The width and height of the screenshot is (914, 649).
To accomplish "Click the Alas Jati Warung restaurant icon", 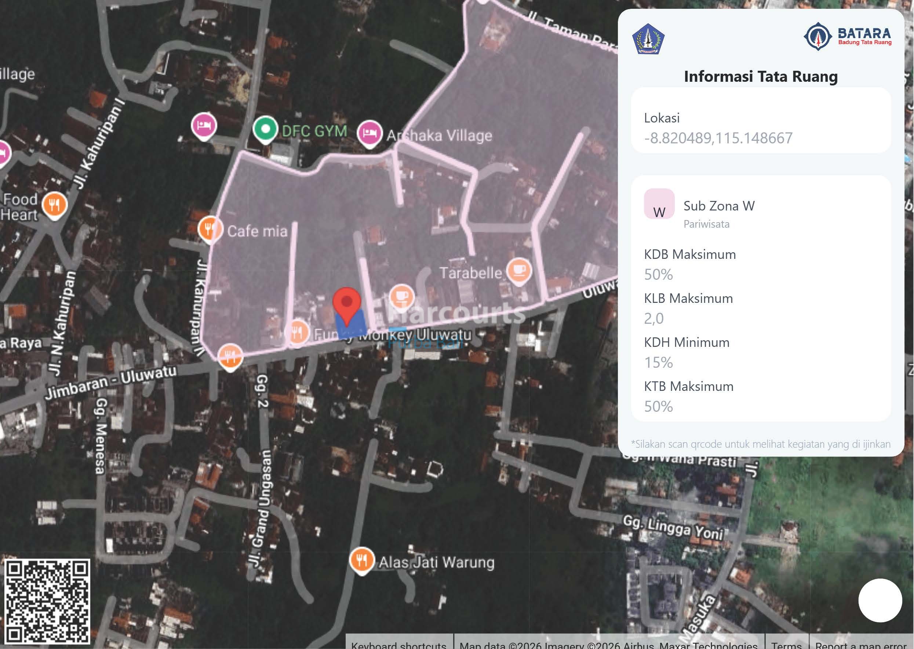I will 361,560.
